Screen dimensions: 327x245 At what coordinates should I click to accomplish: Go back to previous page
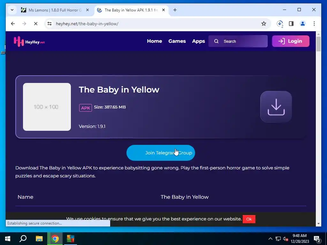[13, 24]
